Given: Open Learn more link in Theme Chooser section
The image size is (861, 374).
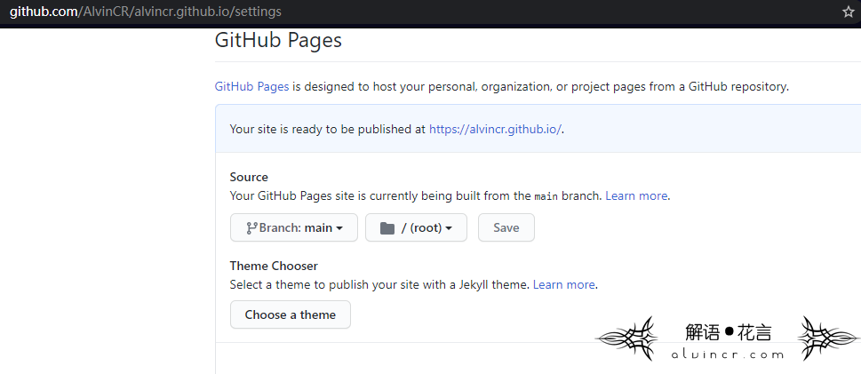Looking at the screenshot, I should 564,284.
